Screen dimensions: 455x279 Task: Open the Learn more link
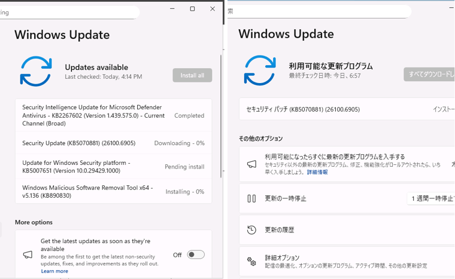[54, 271]
